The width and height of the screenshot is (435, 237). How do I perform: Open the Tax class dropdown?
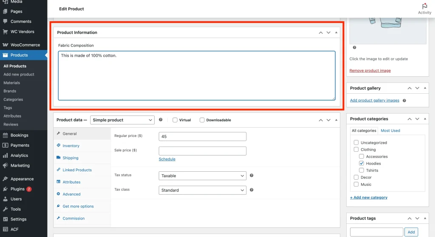coord(203,190)
